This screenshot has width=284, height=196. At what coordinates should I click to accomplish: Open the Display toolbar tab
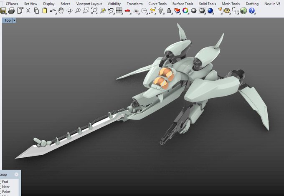point(49,4)
